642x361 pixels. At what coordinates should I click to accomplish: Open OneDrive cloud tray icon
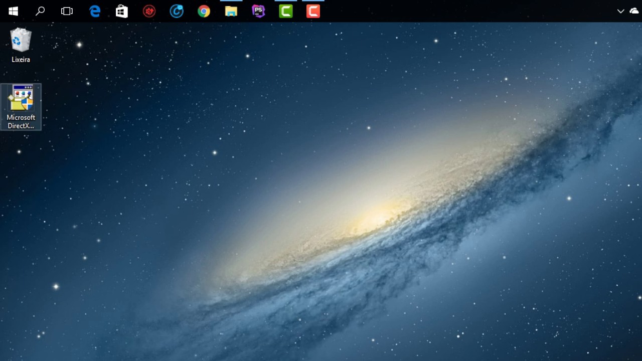(634, 11)
